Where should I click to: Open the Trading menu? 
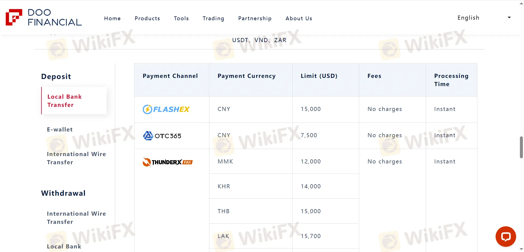pos(213,18)
